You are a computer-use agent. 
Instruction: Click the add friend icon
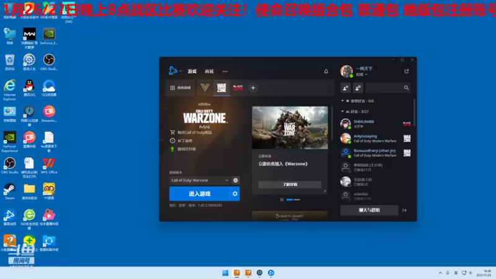[x=345, y=88]
